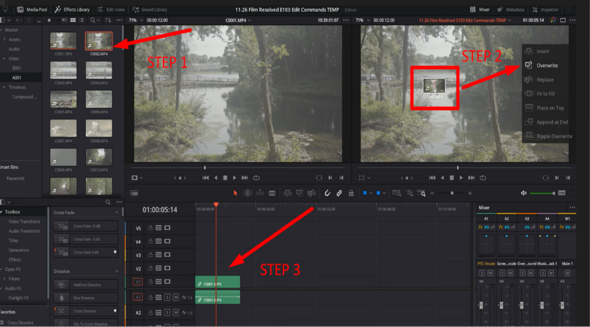Open media pool search icon

(93, 20)
